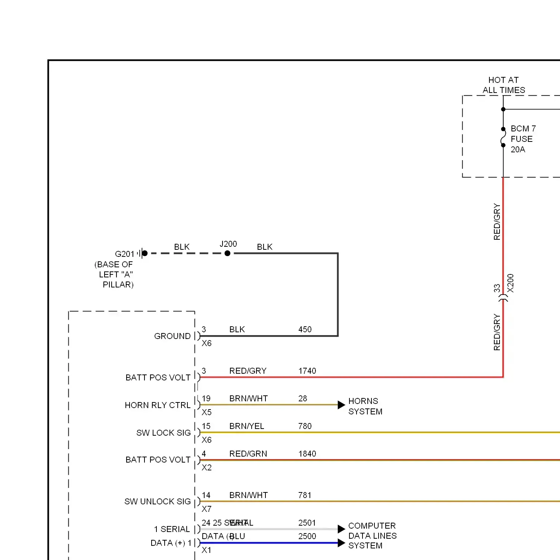Select the BLU wire color label
The image size is (560, 560).
237,536
